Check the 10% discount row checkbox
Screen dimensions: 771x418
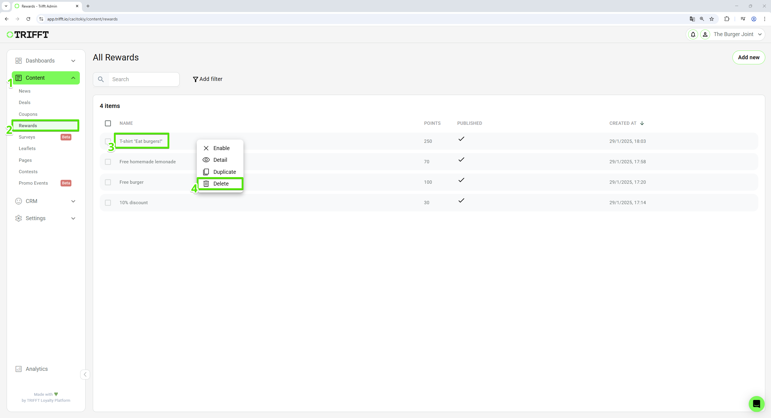point(108,203)
